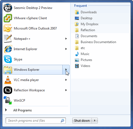This screenshot has width=133, height=129.
Task: Click the Notepad++ label
Action: click(22, 39)
